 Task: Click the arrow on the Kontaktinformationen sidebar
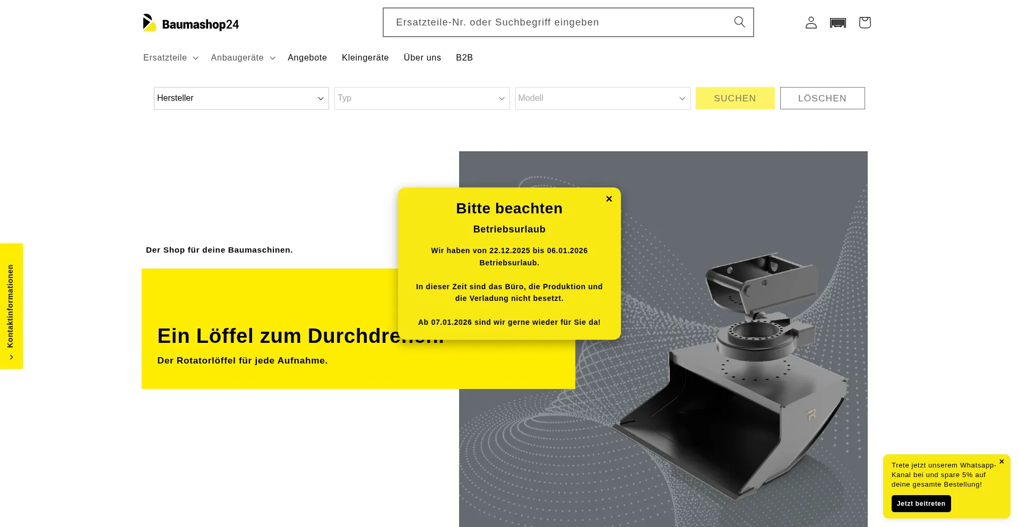click(x=11, y=357)
